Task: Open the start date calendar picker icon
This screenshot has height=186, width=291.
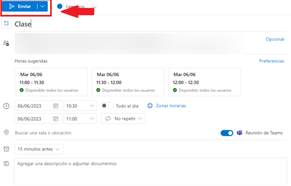Action: point(55,106)
